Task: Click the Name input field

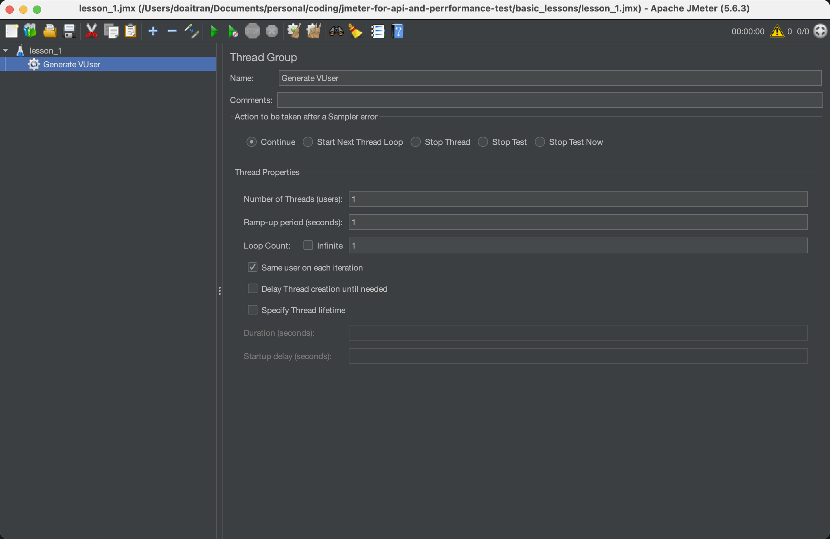Action: pos(550,78)
